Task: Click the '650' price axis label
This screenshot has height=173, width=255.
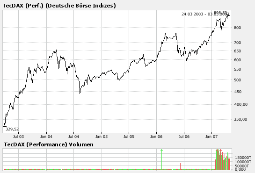Action: [x=237, y=51]
